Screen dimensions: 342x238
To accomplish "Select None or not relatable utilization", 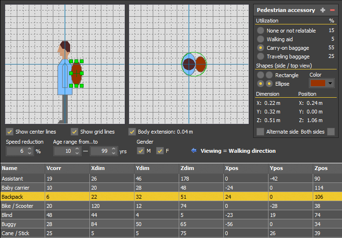I will pyautogui.click(x=260, y=31).
